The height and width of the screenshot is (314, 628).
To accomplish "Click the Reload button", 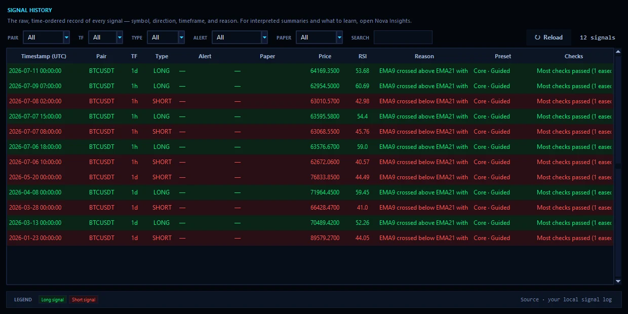I will (548, 37).
